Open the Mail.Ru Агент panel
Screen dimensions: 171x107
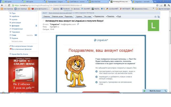155,91
